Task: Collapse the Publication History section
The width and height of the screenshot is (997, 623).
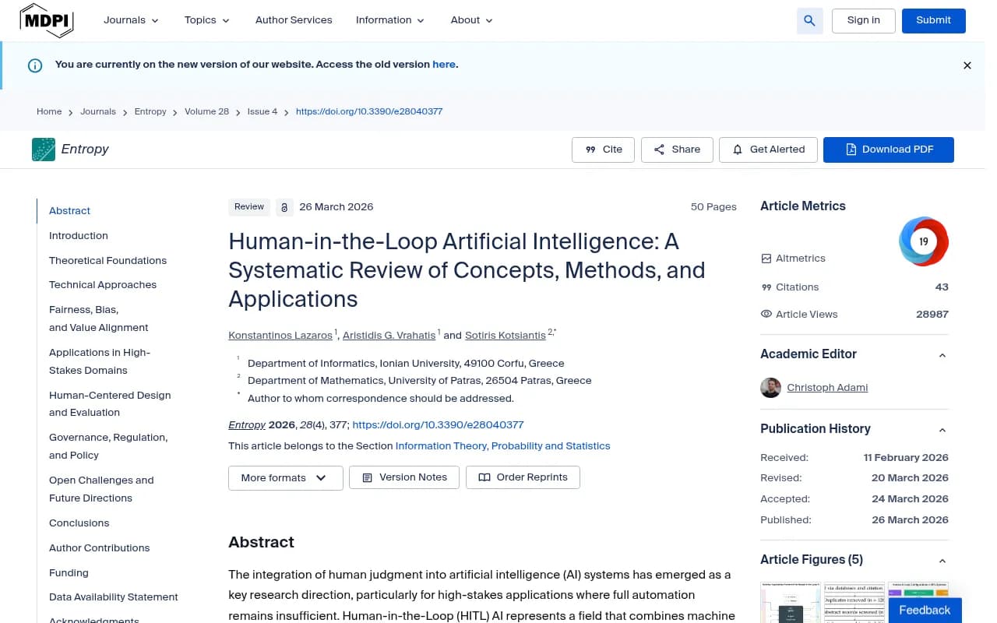Action: (x=942, y=430)
